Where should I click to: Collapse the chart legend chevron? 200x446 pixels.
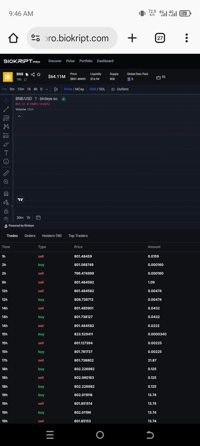[20, 116]
